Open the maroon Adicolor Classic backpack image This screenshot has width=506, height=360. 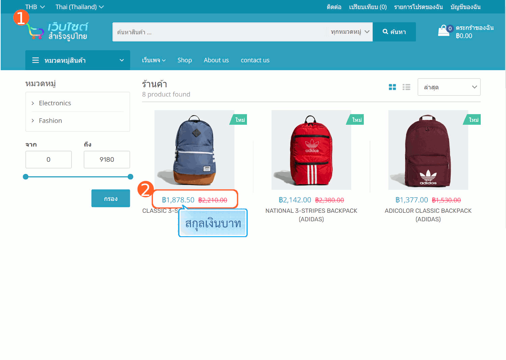[x=428, y=150]
